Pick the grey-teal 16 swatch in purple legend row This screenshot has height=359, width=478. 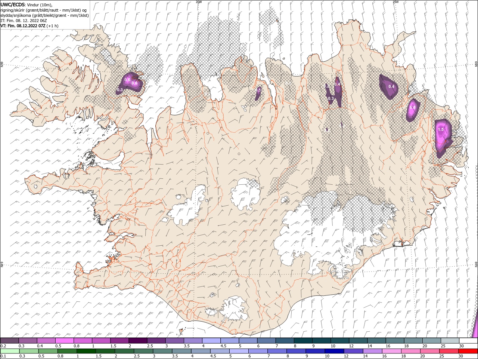tap(395, 341)
